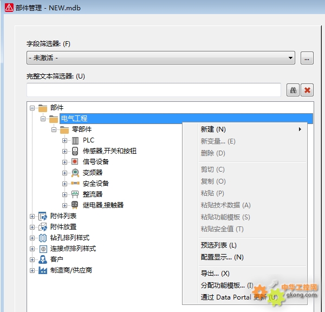Select the 零部件 tree row label
Image resolution: width=325 pixels, height=312 pixels.
point(82,129)
